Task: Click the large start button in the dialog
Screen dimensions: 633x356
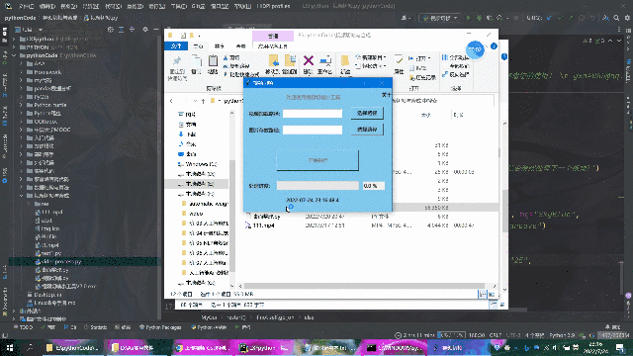Action: click(x=317, y=160)
